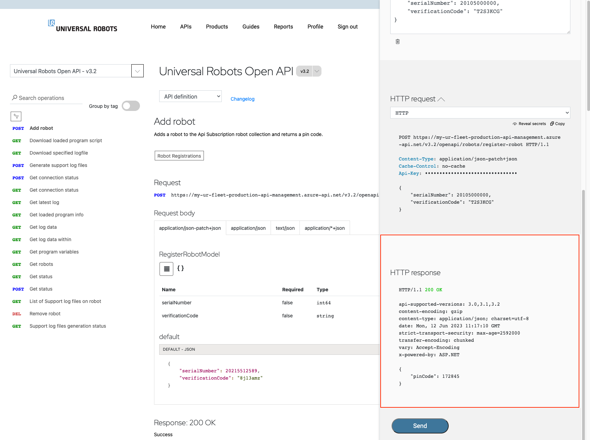
Task: Click the filter by tags icon
Action: 16,116
